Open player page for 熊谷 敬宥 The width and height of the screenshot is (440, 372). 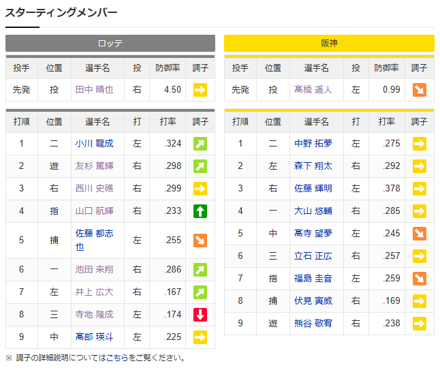pyautogui.click(x=313, y=323)
